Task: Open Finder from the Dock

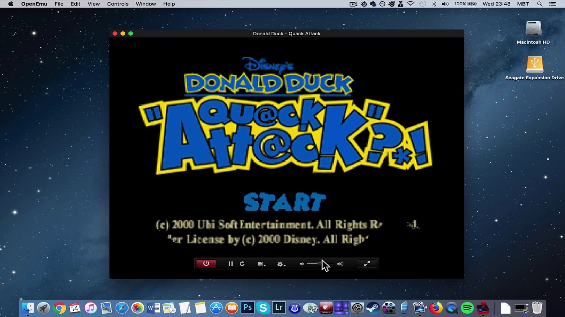Action: click(28, 308)
